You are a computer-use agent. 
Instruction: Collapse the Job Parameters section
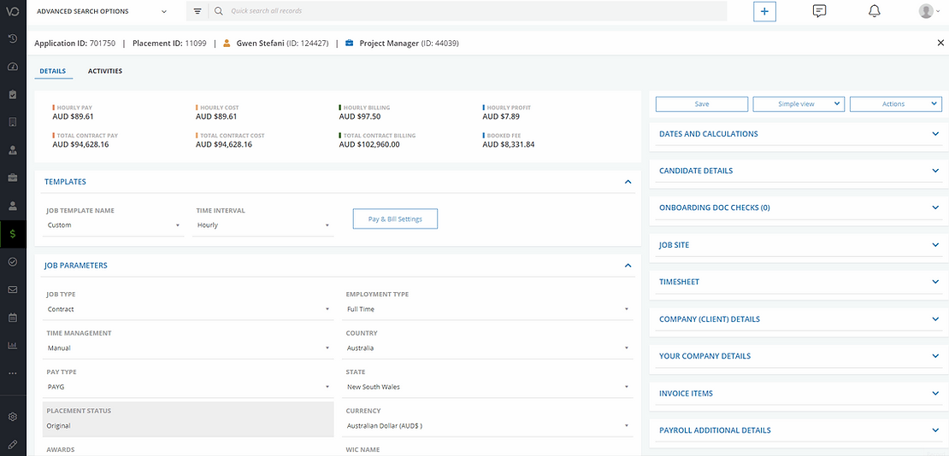click(x=628, y=266)
